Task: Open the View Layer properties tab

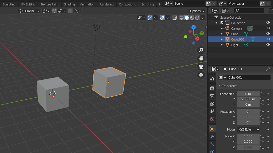Action: click(212, 104)
